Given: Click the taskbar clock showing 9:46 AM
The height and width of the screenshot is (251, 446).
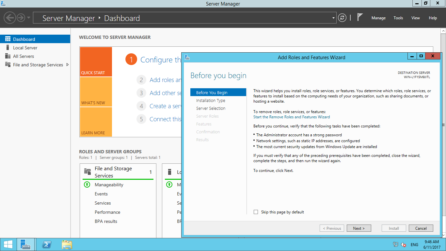Looking at the screenshot, I should 431,244.
